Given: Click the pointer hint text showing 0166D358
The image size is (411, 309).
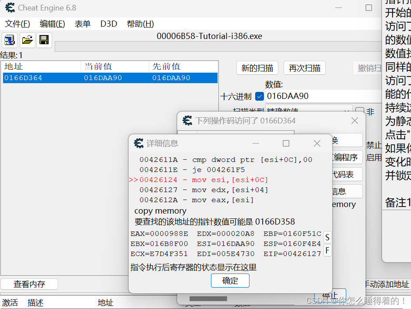Looking at the screenshot, I should point(214,222).
